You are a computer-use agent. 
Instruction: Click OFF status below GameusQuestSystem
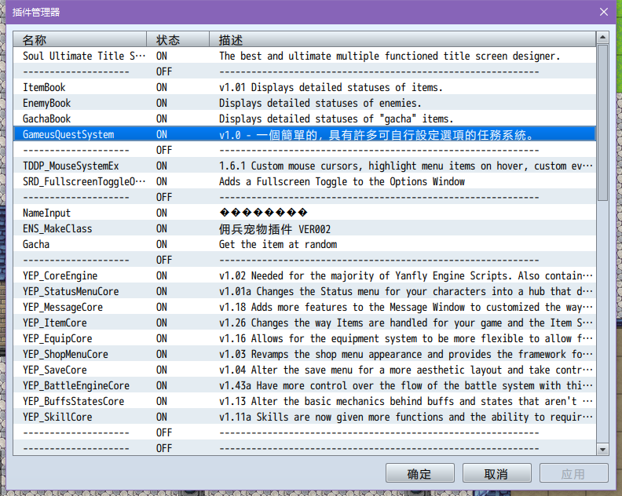click(164, 150)
